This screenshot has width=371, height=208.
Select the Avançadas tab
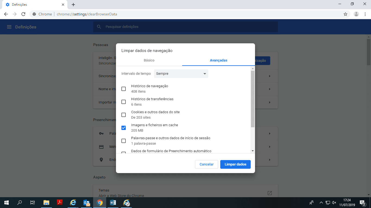tap(218, 60)
